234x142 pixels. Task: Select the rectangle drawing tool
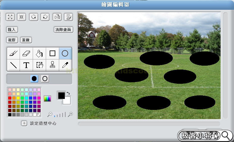[52, 53]
